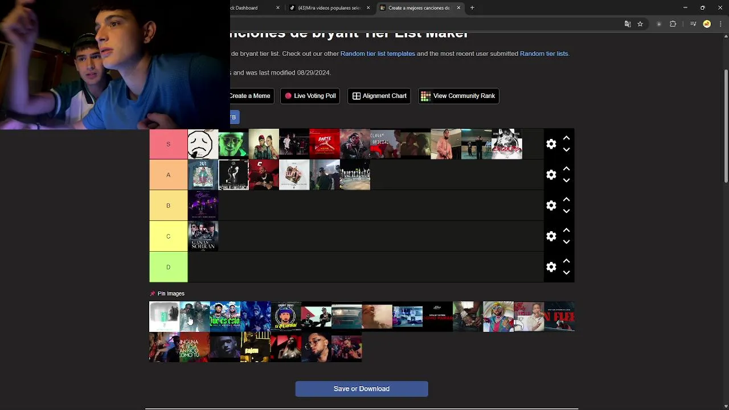
Task: Move S tier row down with arrow
Action: [x=566, y=150]
